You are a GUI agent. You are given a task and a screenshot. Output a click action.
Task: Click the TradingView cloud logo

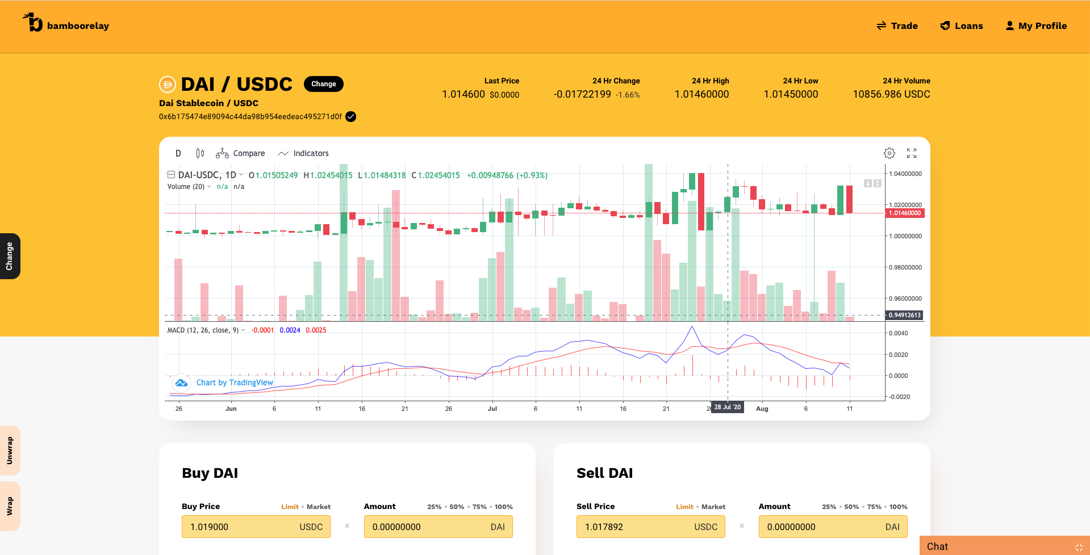181,383
